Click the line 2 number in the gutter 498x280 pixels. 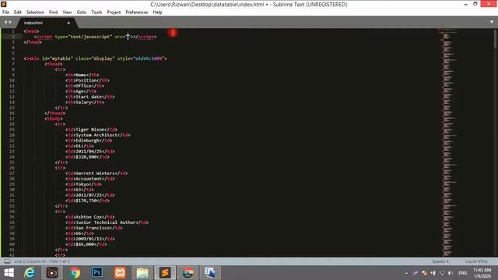(13, 37)
